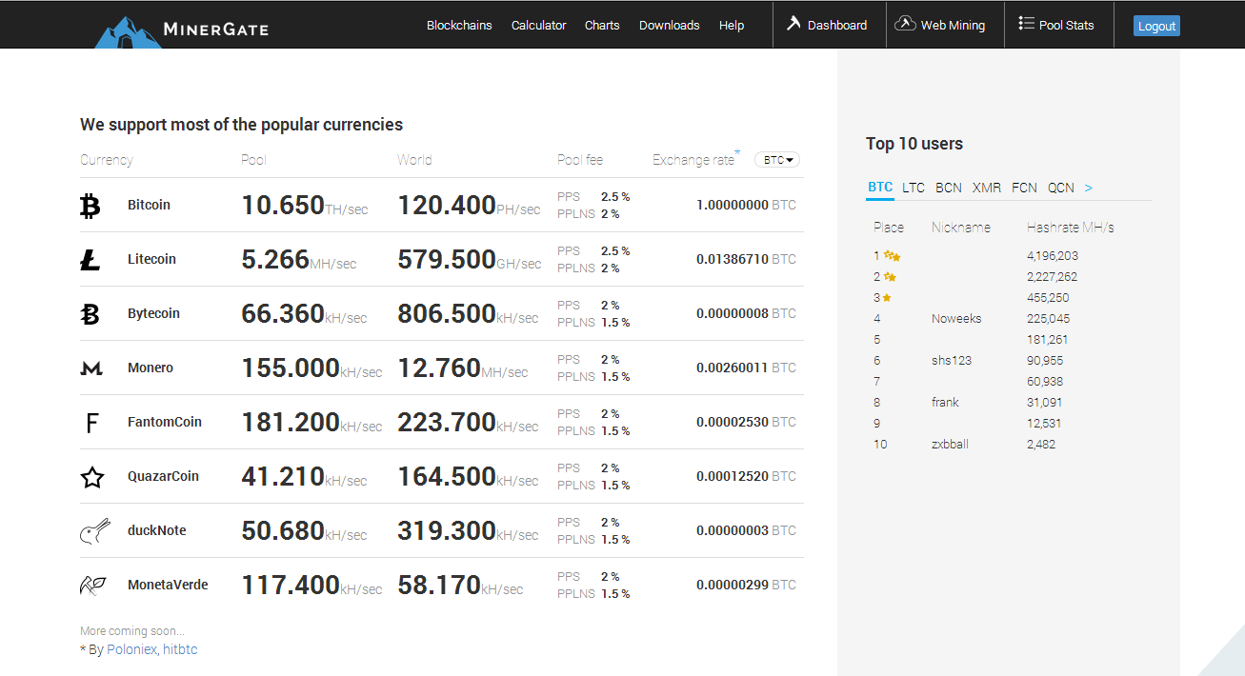Open Pool Stats
This screenshot has width=1245, height=676.
1056,25
